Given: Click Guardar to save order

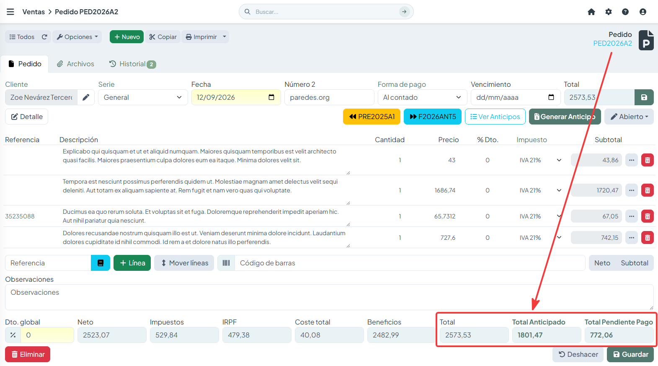Looking at the screenshot, I should pos(630,354).
